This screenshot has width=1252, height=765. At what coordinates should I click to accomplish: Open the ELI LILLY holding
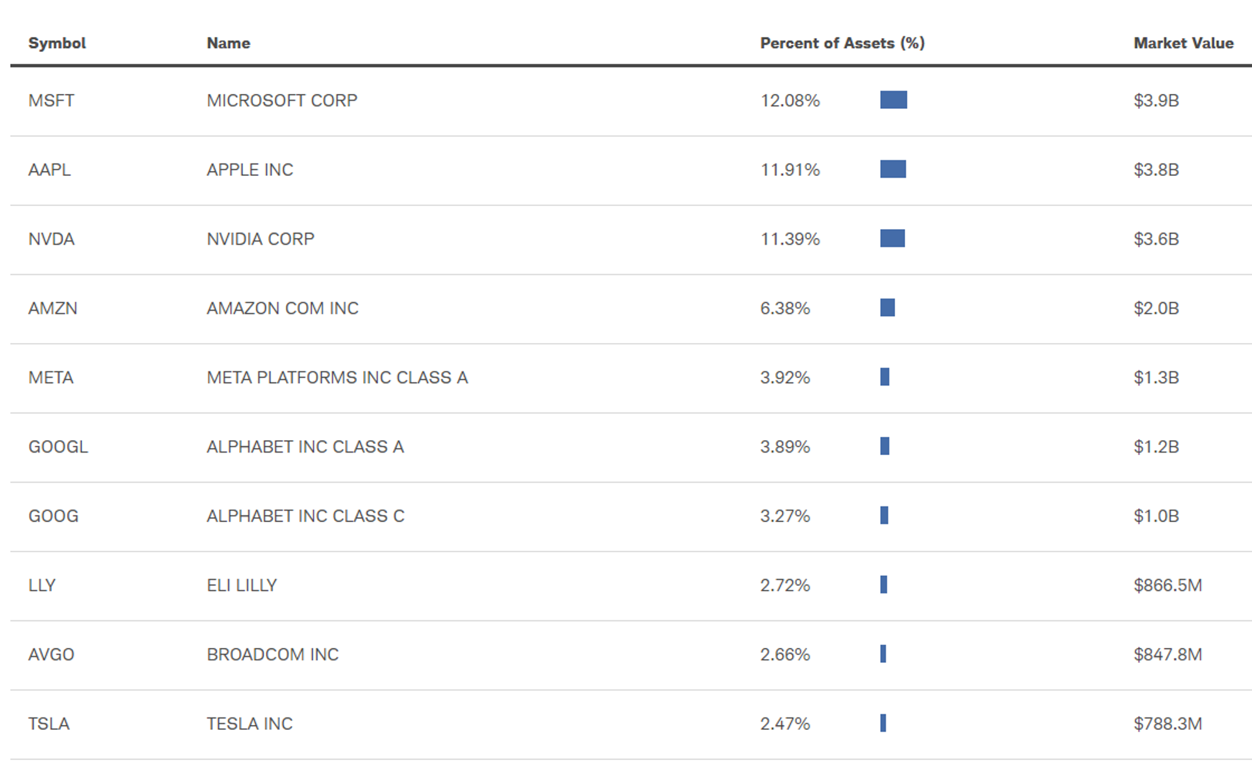click(x=242, y=585)
